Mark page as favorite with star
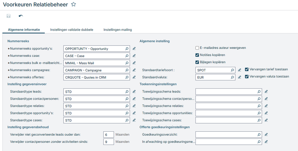298x151 pixels. pos(73,4)
